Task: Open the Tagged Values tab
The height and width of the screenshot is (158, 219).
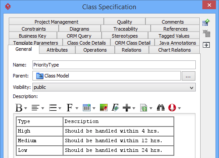Action: [x=174, y=36]
